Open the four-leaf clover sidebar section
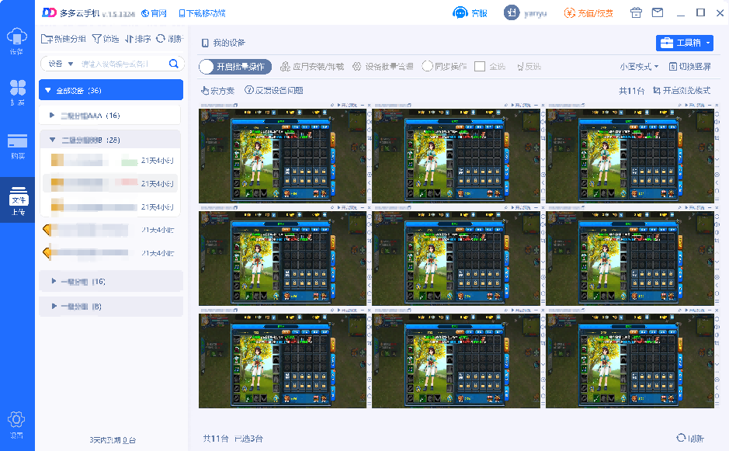Viewport: 729px width, 451px height. click(17, 92)
